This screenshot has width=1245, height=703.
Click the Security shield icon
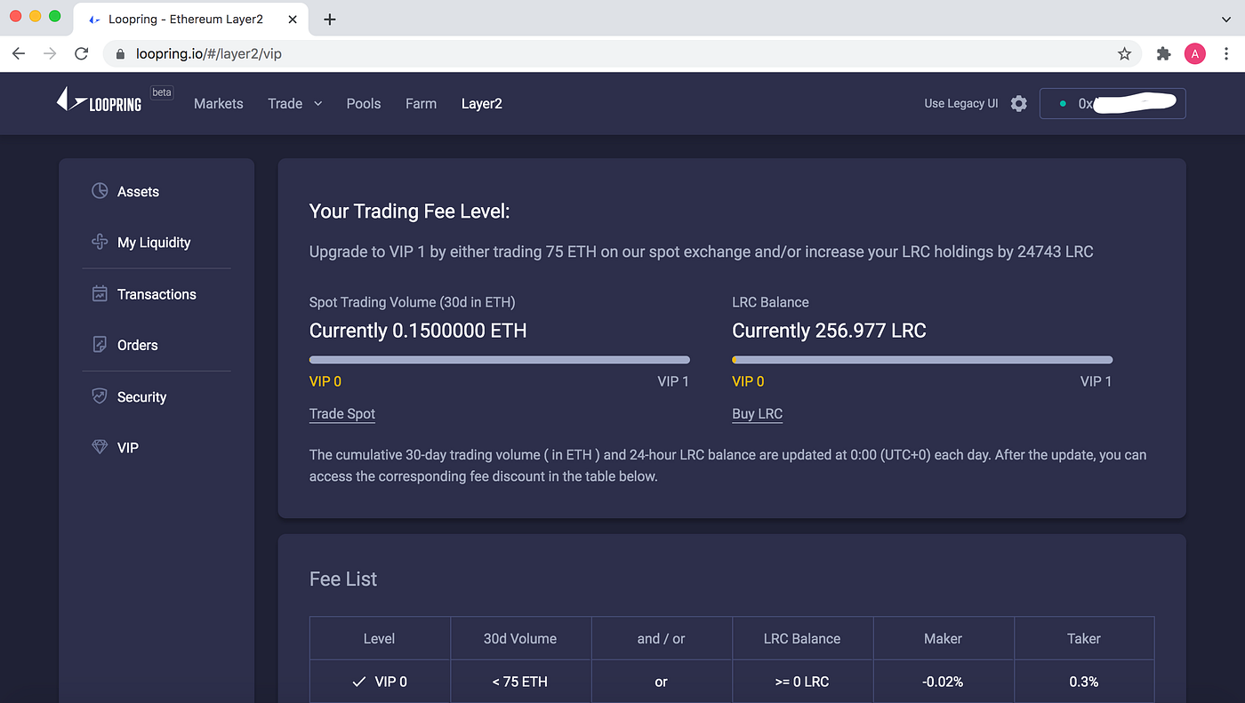pyautogui.click(x=100, y=396)
